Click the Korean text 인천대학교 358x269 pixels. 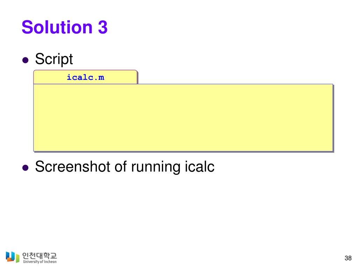(40, 255)
